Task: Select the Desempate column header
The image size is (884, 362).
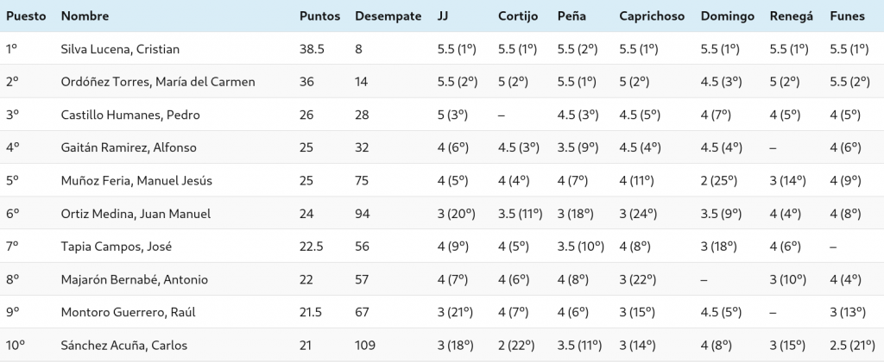Action: [388, 16]
